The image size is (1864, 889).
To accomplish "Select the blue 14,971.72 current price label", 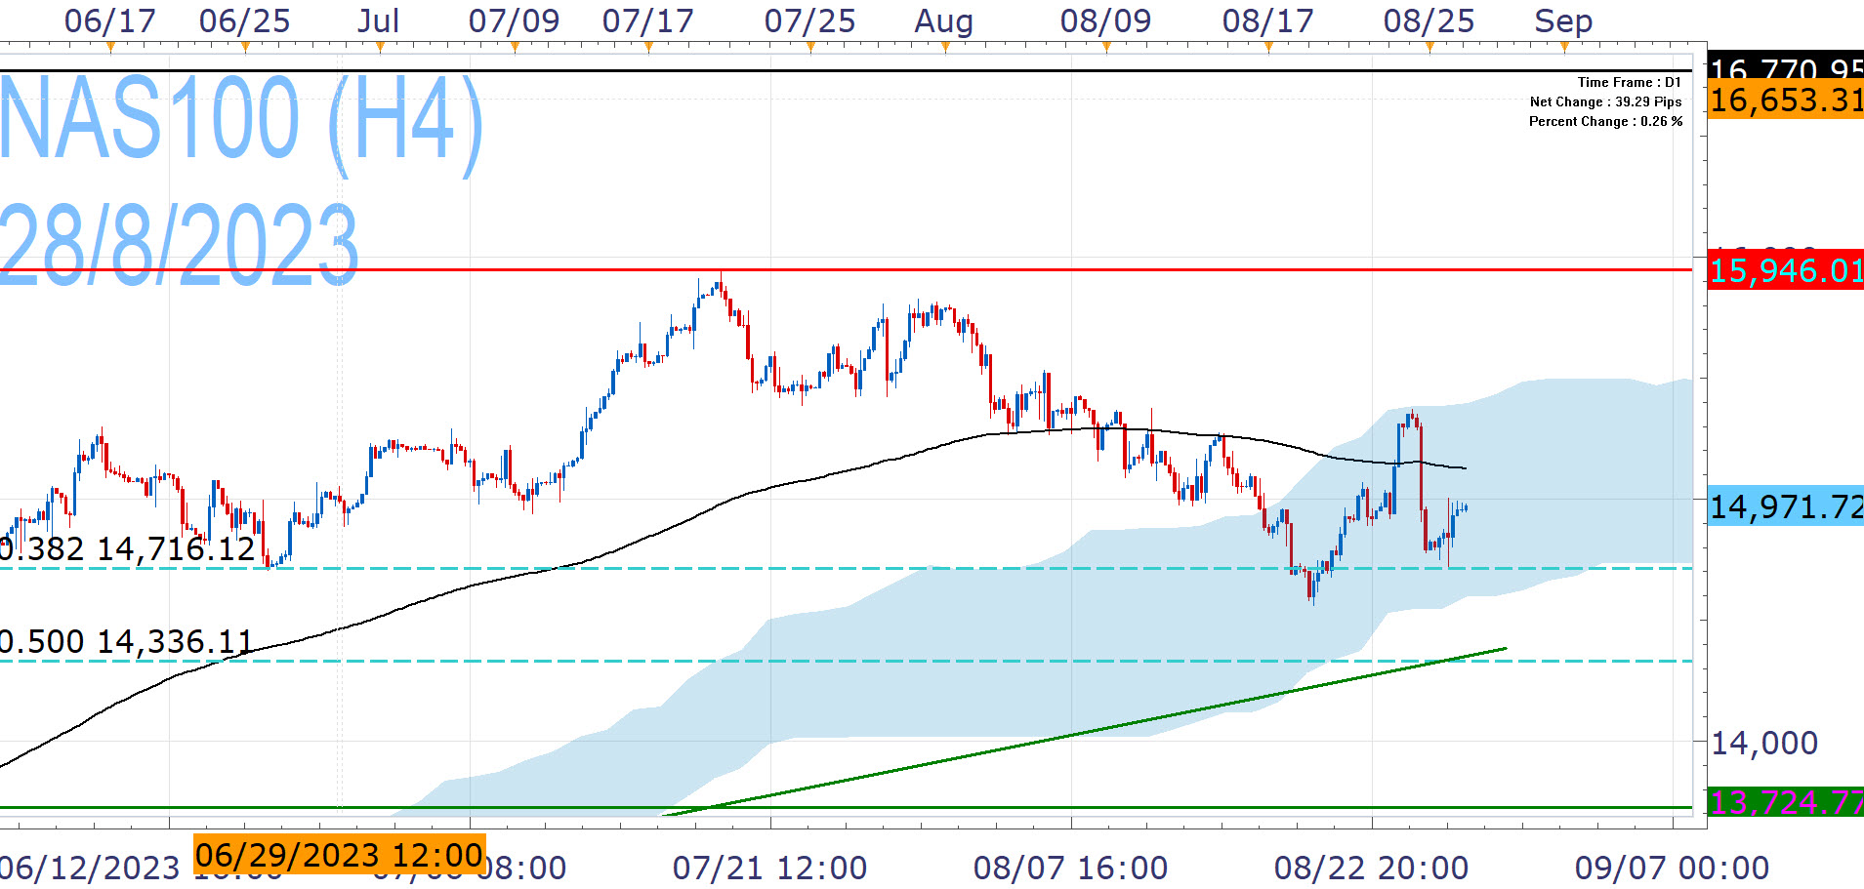I will point(1785,507).
